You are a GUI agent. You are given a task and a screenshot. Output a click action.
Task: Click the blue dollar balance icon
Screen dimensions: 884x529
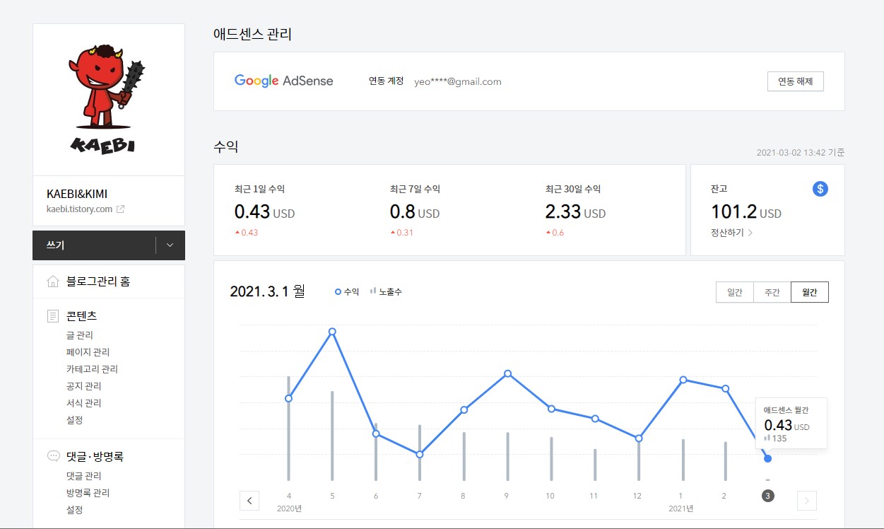point(820,189)
